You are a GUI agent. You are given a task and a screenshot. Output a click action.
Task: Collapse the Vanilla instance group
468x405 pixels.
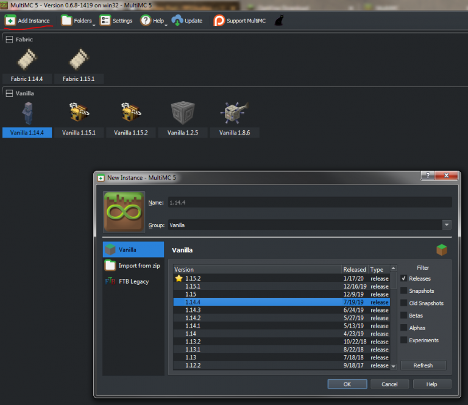click(9, 93)
